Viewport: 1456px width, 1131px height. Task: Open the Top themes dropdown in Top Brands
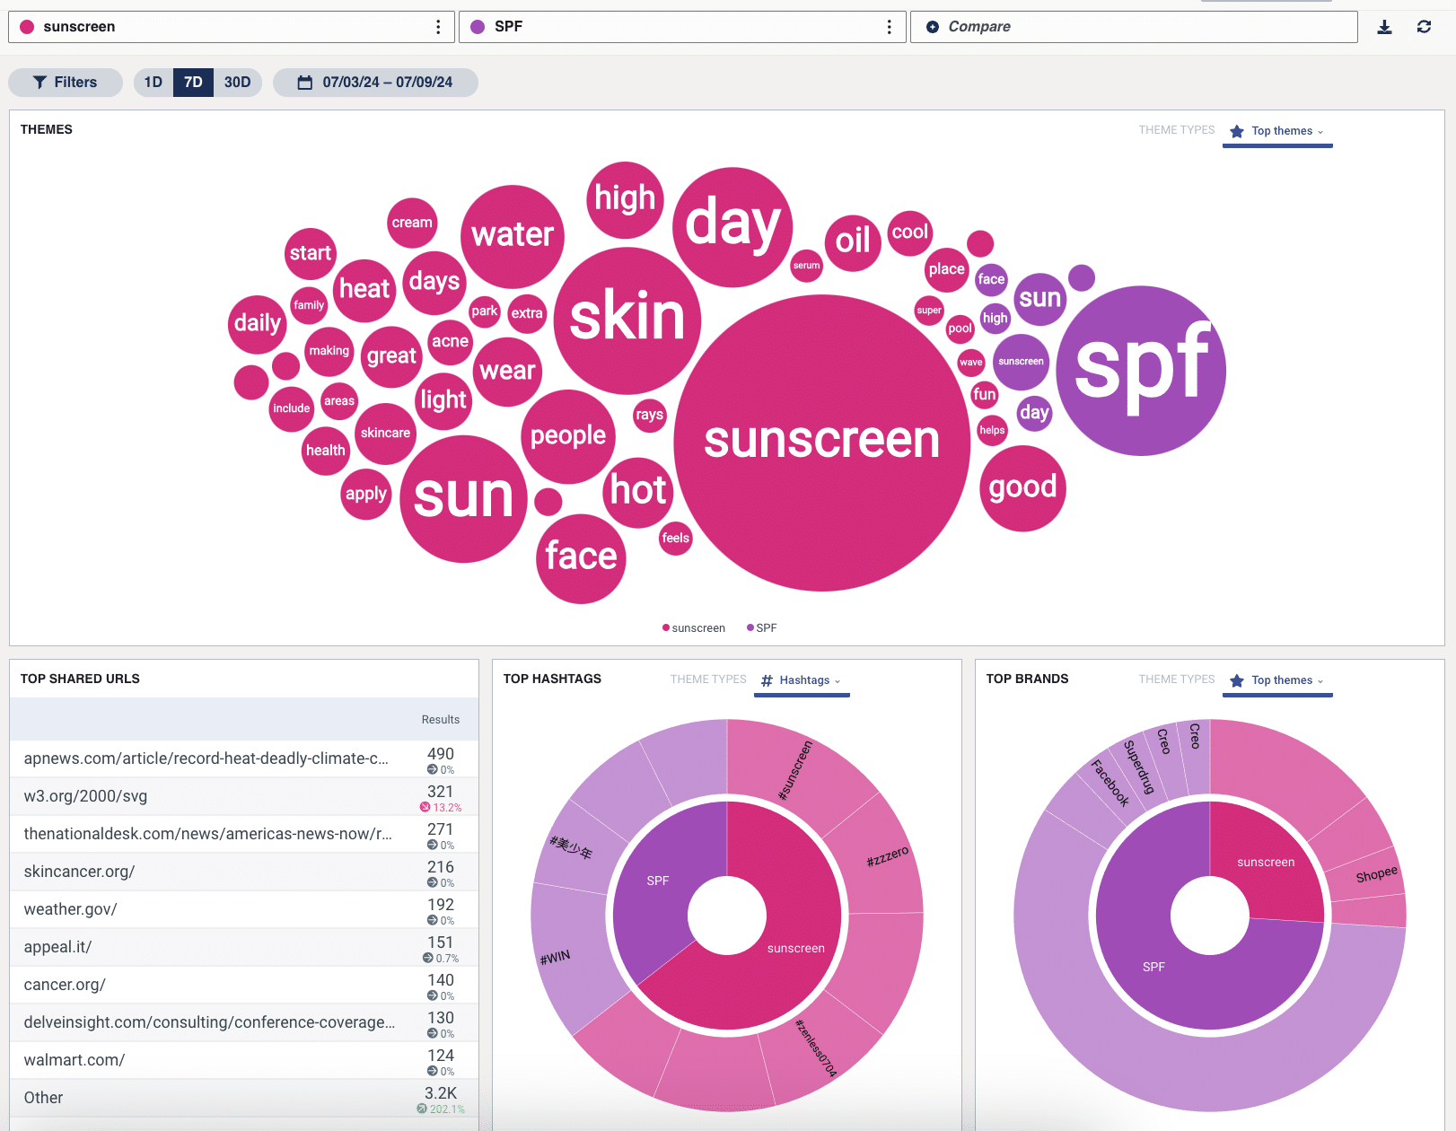1282,680
